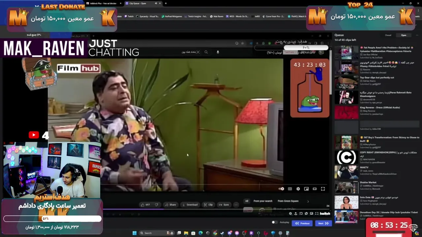Set the queue to Open
The height and width of the screenshot is (237, 422).
404,35
